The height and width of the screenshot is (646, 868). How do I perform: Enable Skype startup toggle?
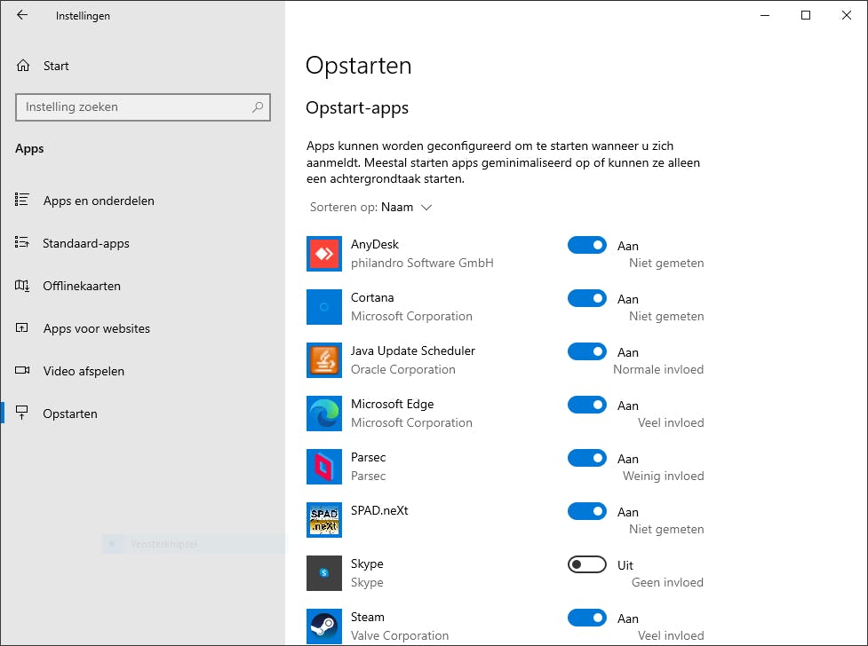tap(586, 565)
